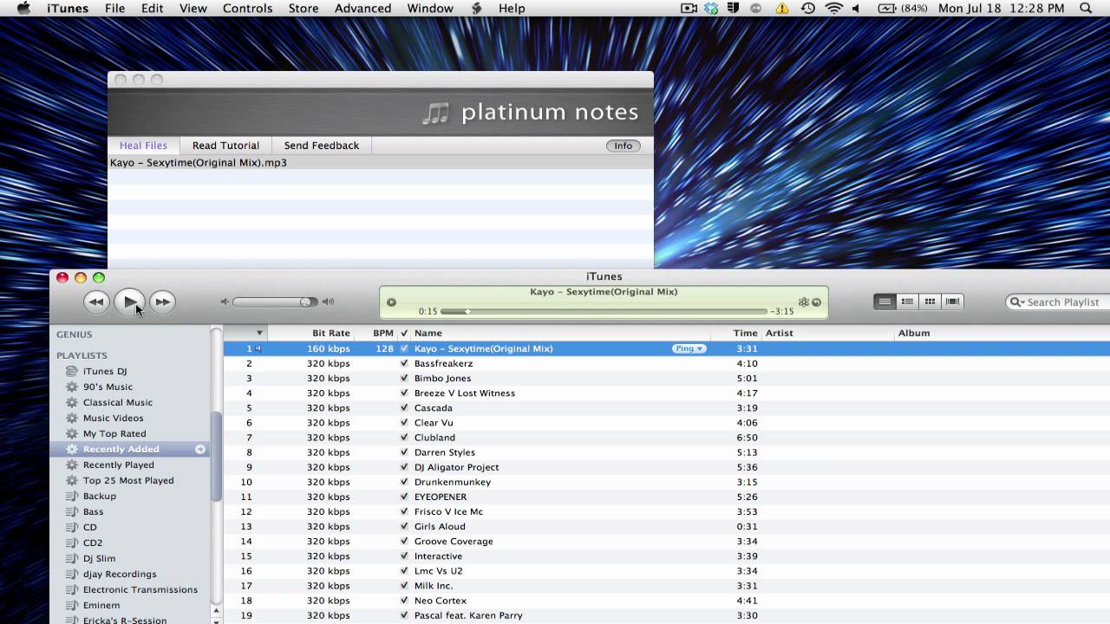The image size is (1110, 624).
Task: Switch to the Heal Files tab in Platinum Notes
Action: [x=143, y=146]
